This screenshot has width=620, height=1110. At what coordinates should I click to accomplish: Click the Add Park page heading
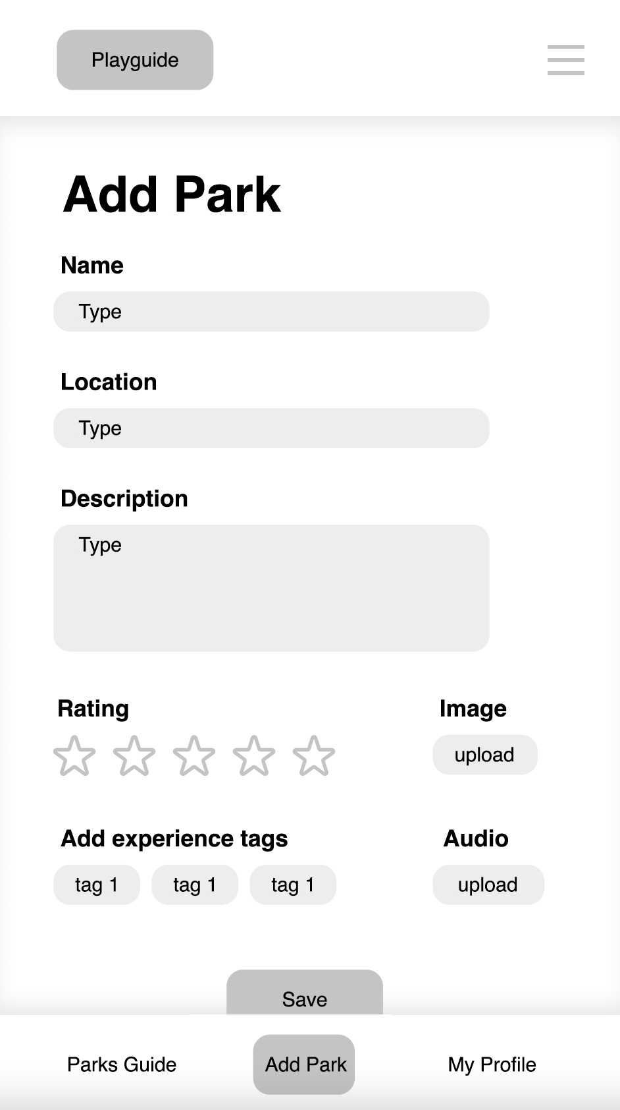point(172,195)
